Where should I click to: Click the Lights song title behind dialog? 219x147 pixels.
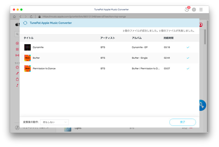[78, 128]
